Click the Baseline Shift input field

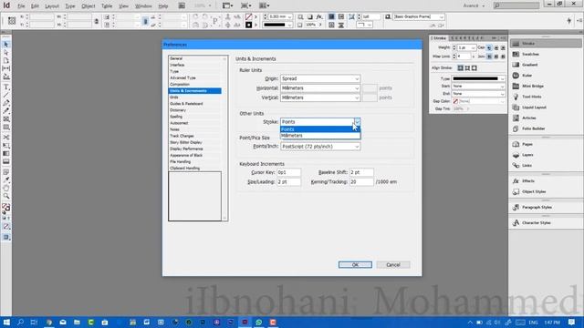click(361, 172)
